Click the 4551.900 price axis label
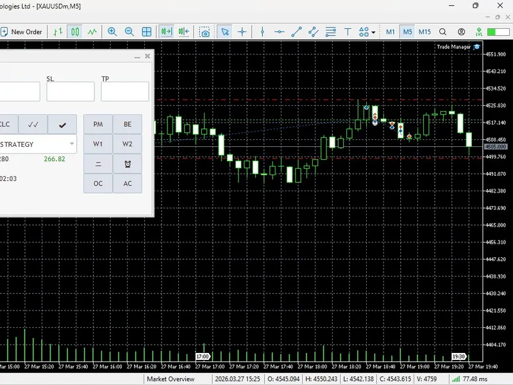 pos(495,55)
